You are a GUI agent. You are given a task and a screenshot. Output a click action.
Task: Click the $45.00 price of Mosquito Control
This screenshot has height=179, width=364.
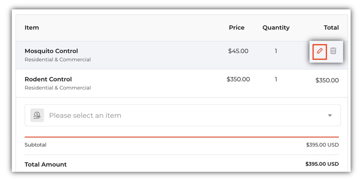(x=238, y=51)
